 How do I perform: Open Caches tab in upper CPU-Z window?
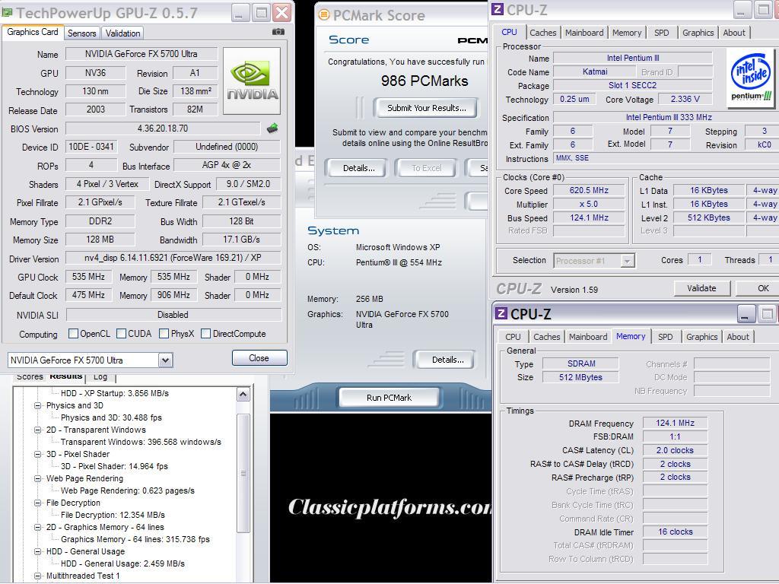[x=542, y=33]
